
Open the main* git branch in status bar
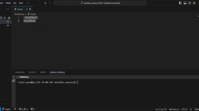pyautogui.click(x=7, y=109)
